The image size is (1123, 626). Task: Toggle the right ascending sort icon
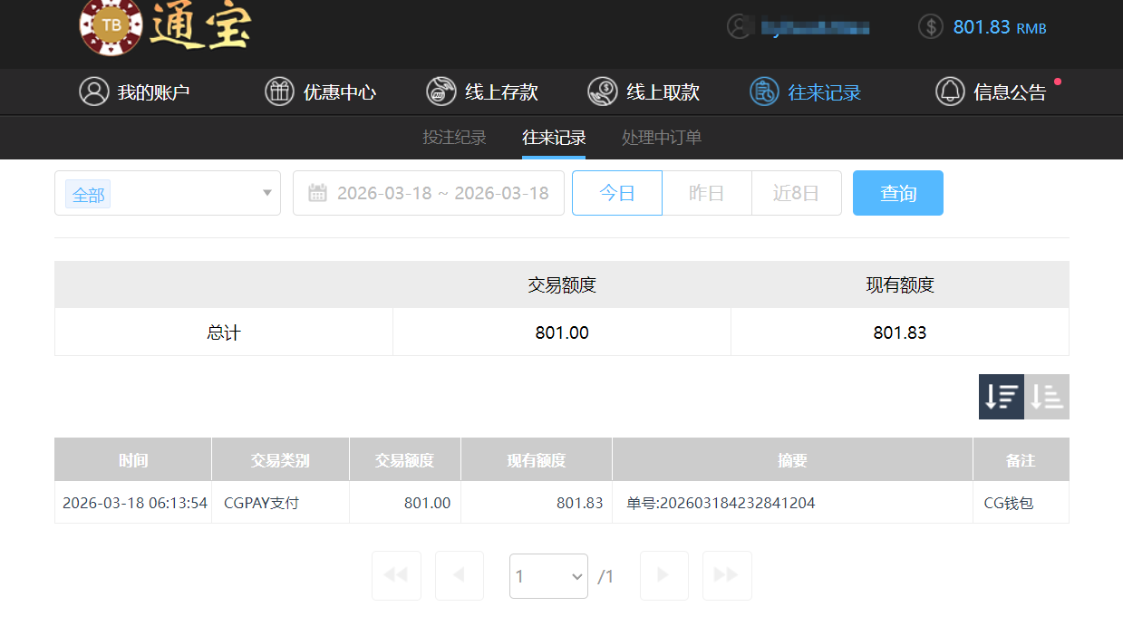tap(1047, 396)
